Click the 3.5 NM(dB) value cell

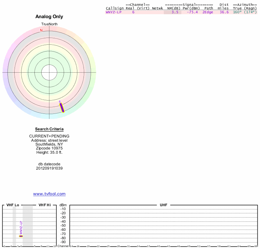pos(175,12)
